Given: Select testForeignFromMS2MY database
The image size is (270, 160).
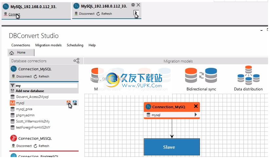Looking at the screenshot, I should 33,128.
